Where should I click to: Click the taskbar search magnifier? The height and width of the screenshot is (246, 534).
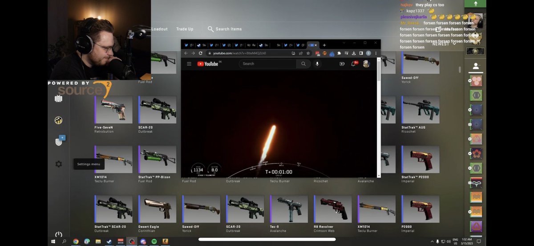coord(64,242)
